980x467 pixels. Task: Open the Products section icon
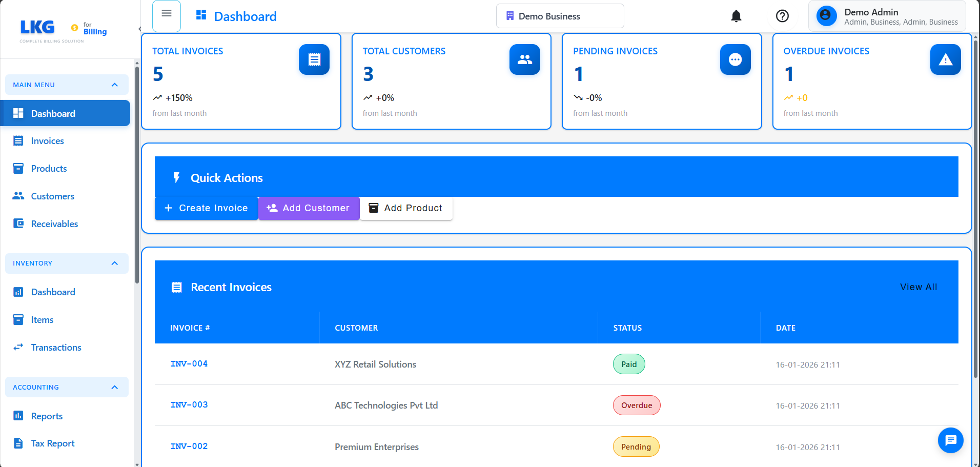[x=18, y=168]
